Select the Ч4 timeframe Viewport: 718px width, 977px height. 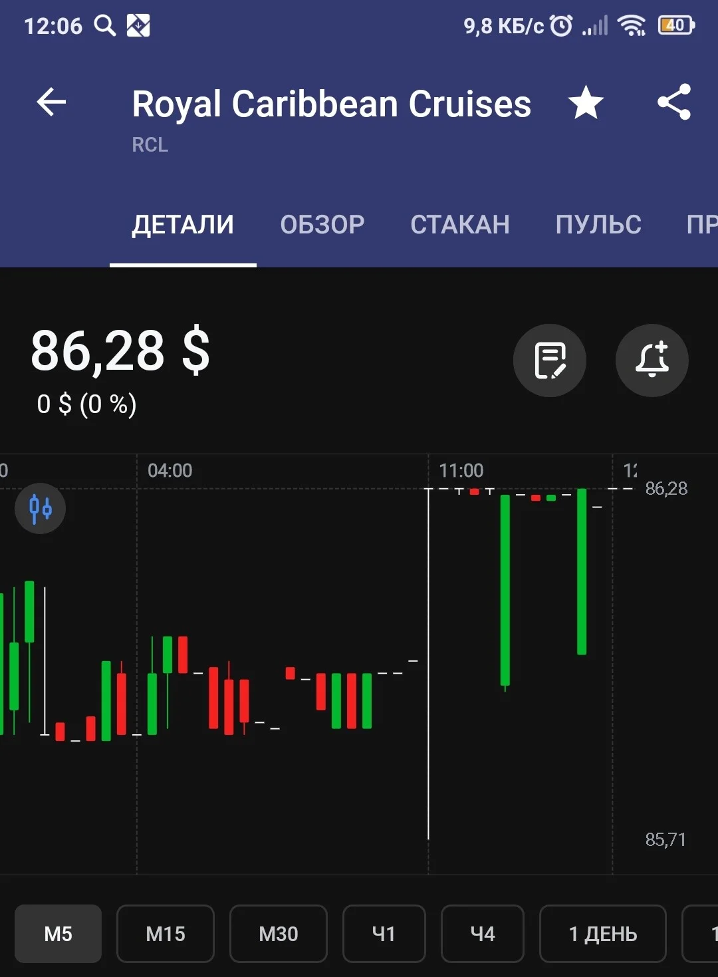click(483, 934)
